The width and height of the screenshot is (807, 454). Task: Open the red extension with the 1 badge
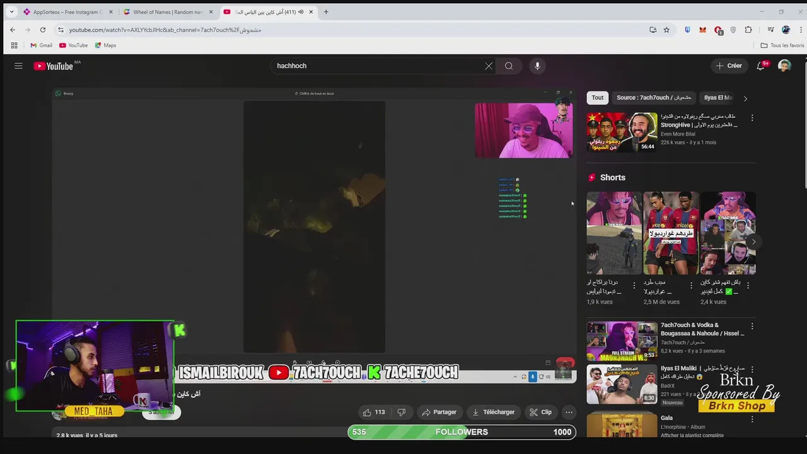[x=718, y=30]
